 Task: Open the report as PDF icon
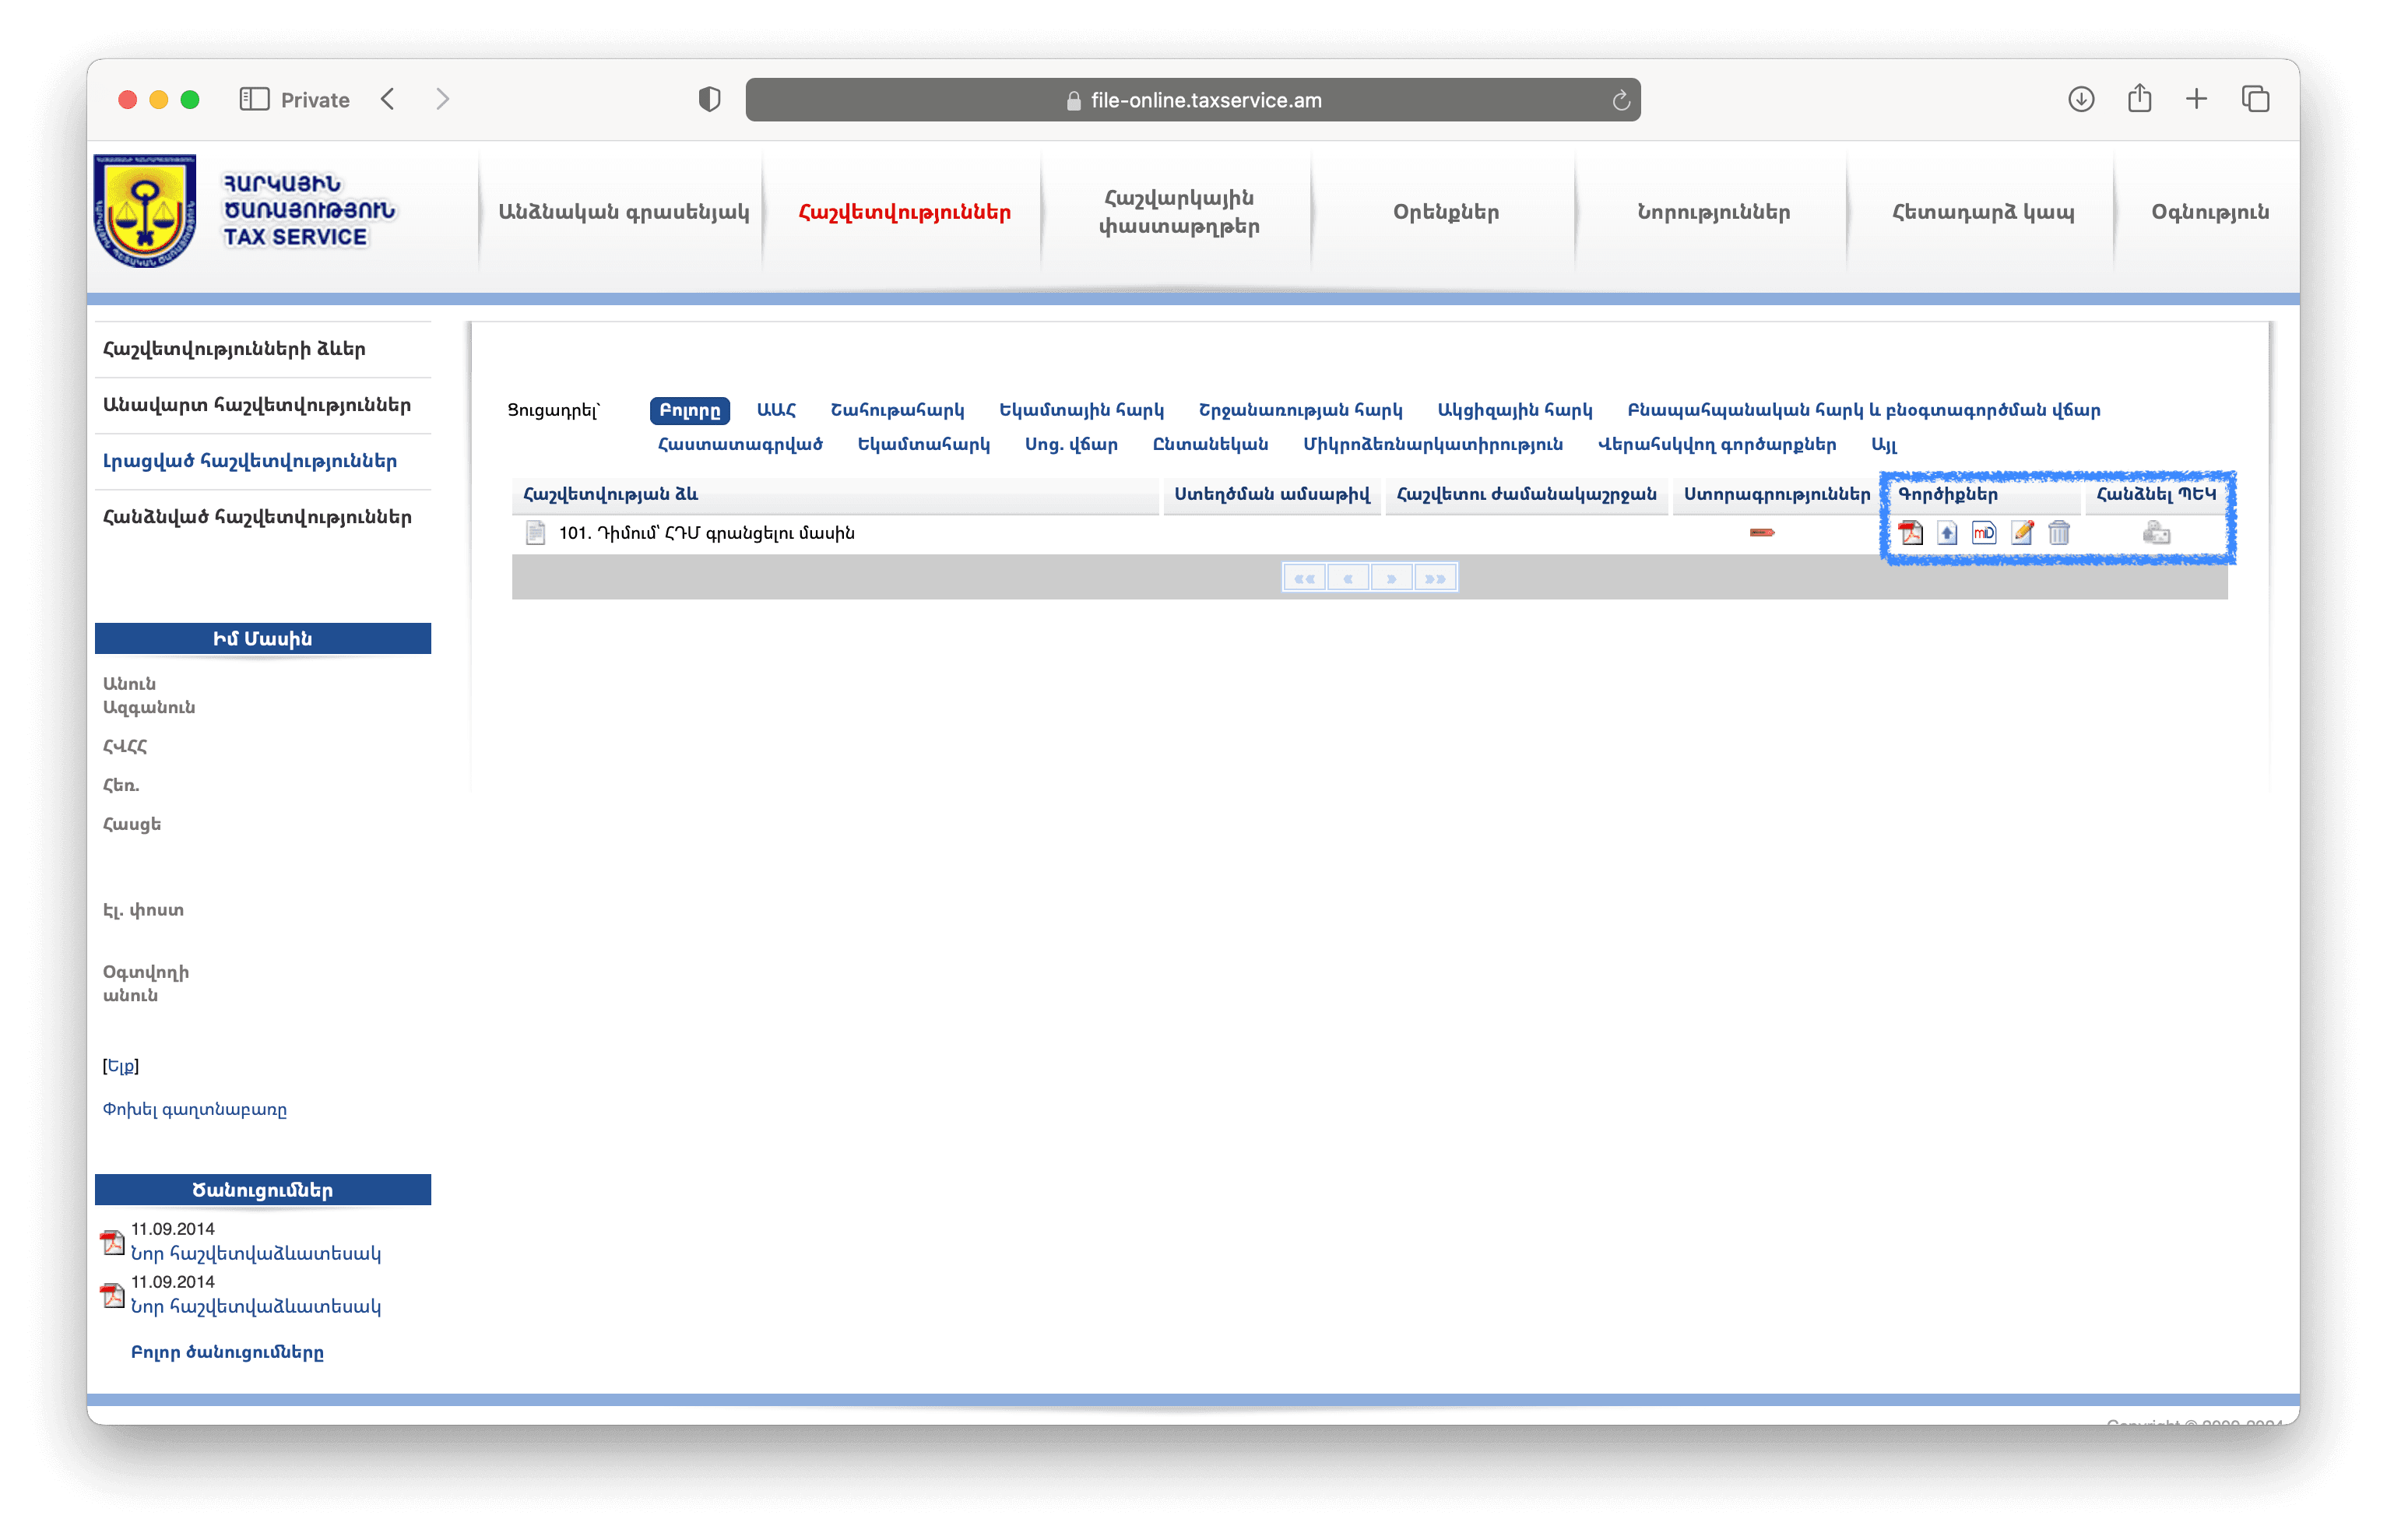[x=1910, y=533]
